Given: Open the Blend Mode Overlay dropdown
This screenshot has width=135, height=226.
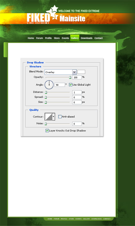Looking at the screenshot, I should tap(61, 72).
